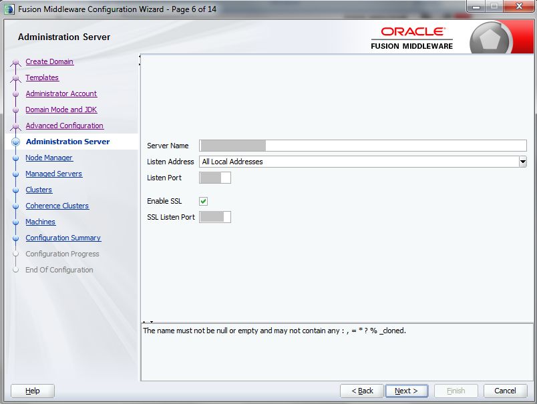Open the Domain Mode and JDK step
This screenshot has height=404, width=537.
tap(62, 110)
